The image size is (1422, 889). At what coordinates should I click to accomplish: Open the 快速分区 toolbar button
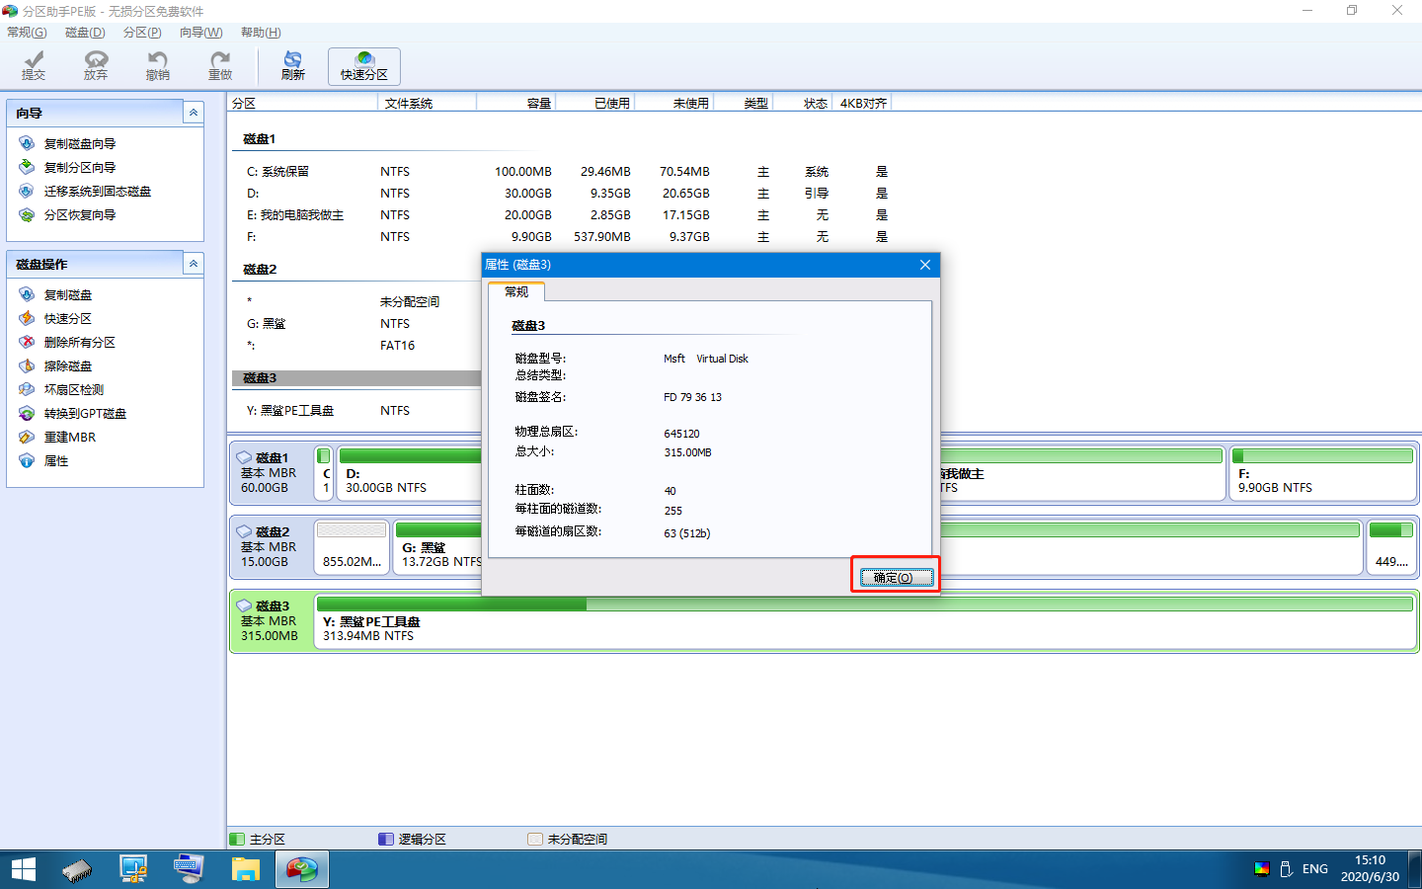tap(364, 66)
